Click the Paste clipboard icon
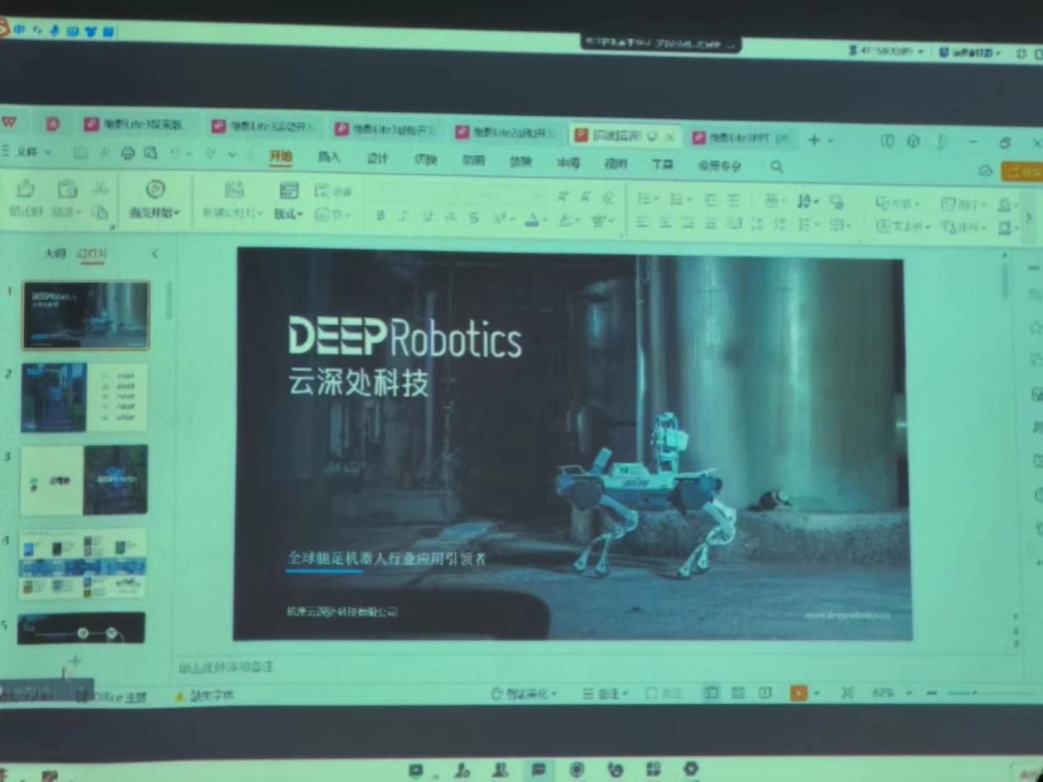 68,190
